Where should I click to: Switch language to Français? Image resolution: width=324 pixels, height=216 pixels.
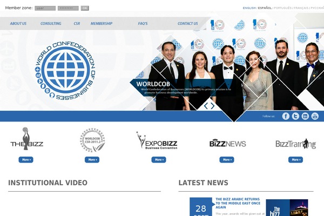(x=301, y=8)
